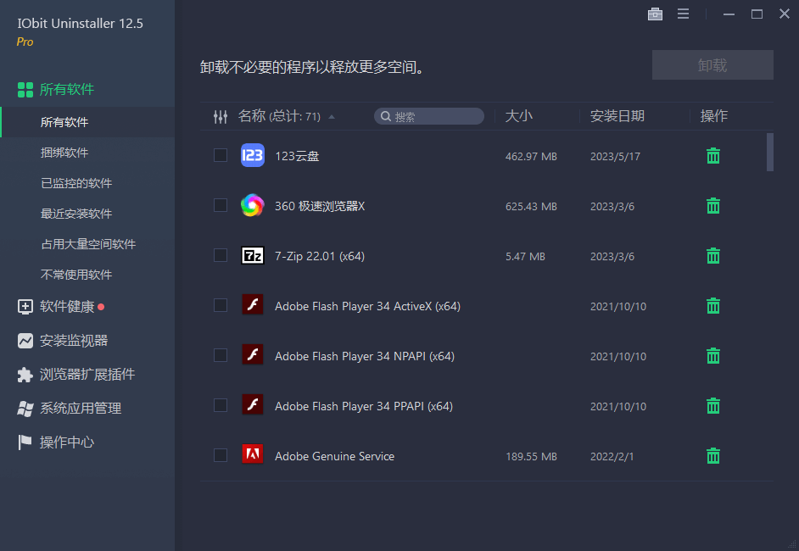Click trash icon for Adobe Genuine Service

tap(712, 456)
